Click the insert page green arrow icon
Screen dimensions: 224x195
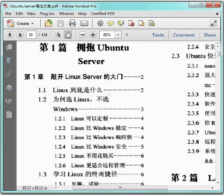(x=152, y=23)
